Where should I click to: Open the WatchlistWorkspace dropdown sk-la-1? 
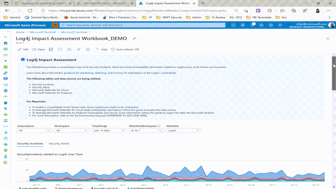(146, 130)
